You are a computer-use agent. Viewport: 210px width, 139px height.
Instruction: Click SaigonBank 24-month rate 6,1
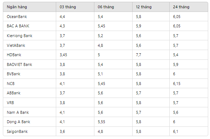[175, 131]
